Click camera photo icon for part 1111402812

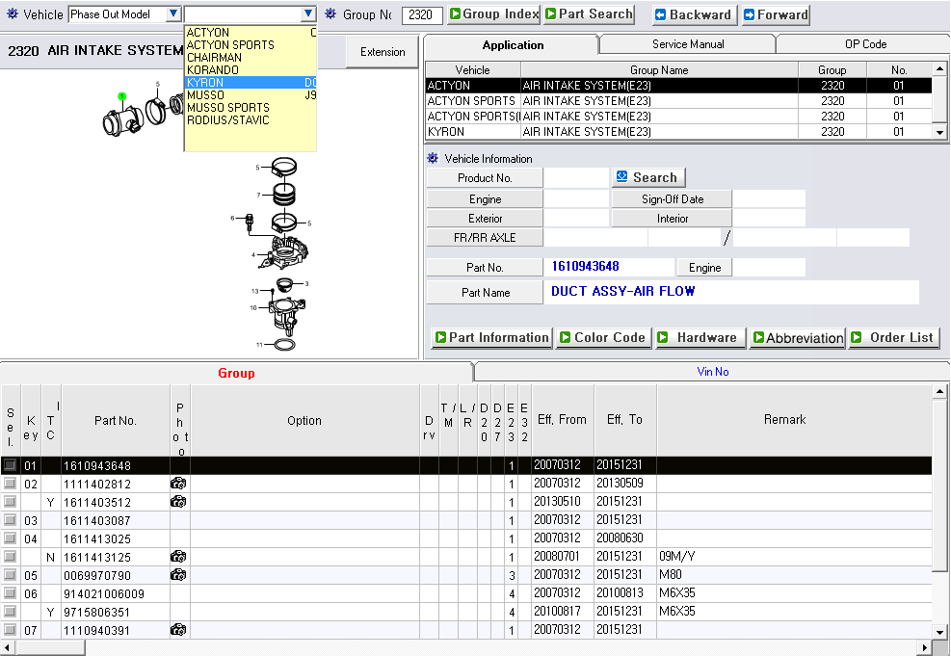click(178, 484)
